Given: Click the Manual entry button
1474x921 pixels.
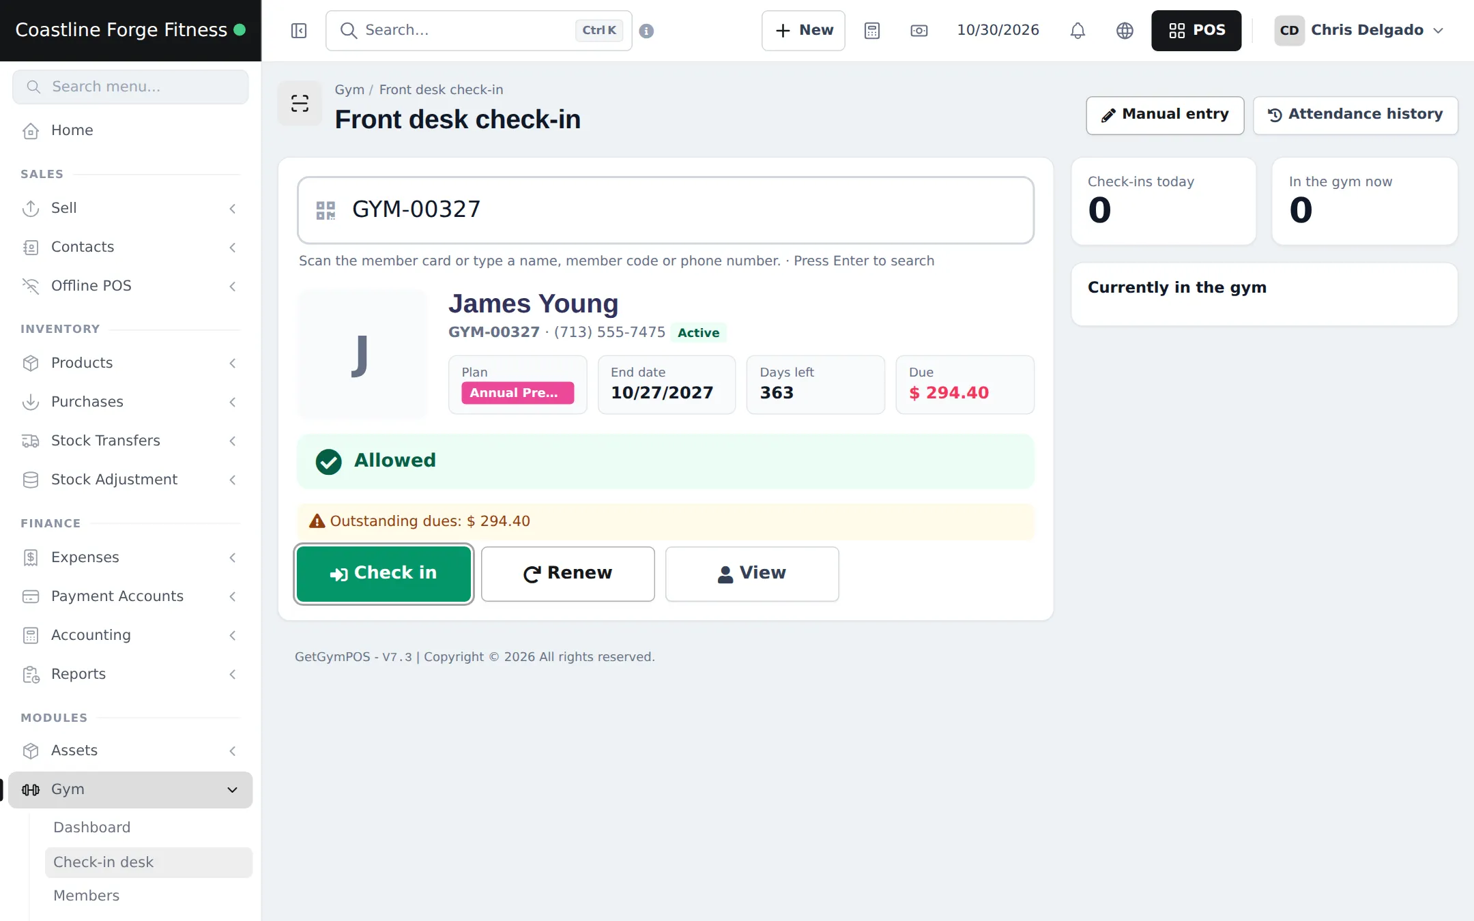Looking at the screenshot, I should [1165, 115].
